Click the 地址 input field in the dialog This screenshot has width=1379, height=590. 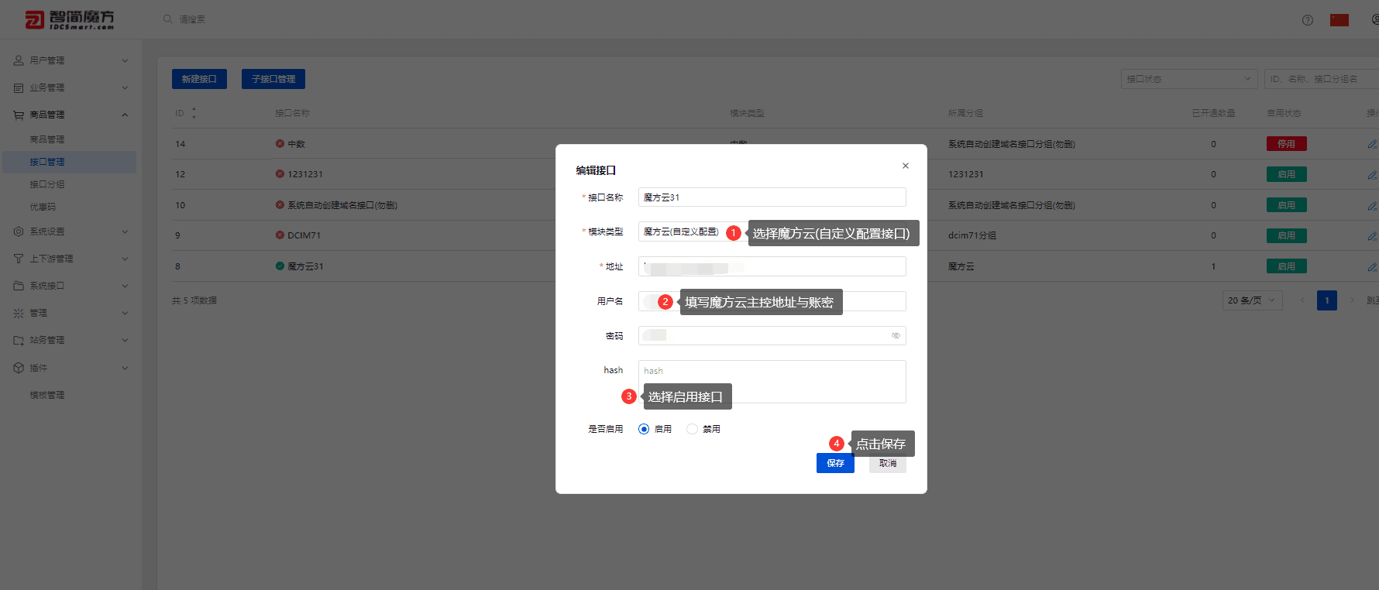click(772, 266)
